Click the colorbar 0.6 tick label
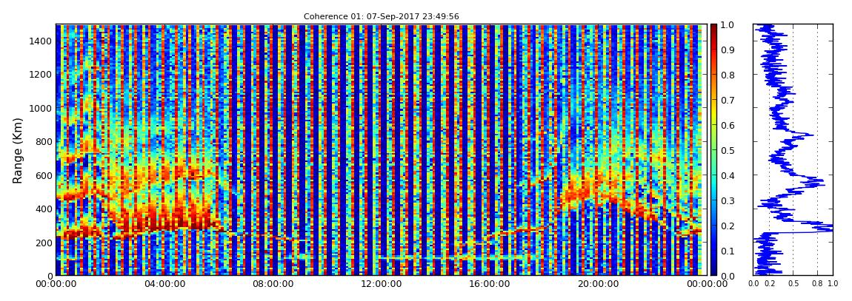Image resolution: width=852 pixels, height=301 pixels. coord(729,125)
